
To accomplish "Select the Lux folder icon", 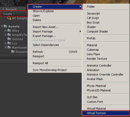I will 9,43.
